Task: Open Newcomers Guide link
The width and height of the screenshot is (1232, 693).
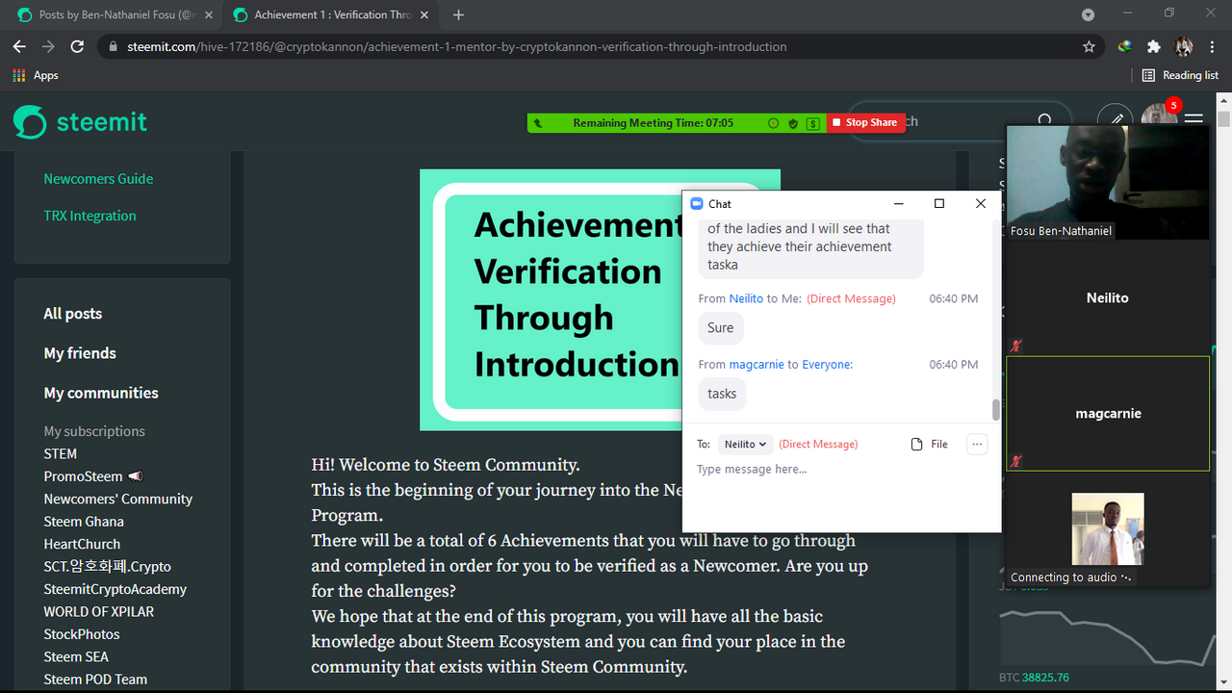Action: (x=98, y=179)
